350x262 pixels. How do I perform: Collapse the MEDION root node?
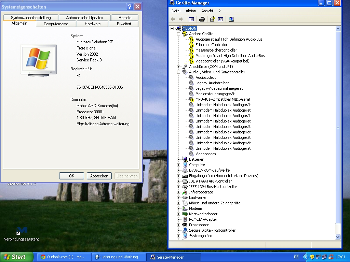tap(172, 28)
